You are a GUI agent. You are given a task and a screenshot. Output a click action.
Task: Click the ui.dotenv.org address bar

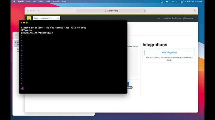(x=111, y=11)
